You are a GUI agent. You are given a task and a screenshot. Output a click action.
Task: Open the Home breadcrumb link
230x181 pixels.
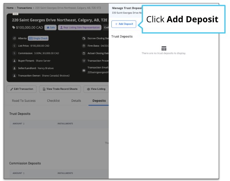[10, 8]
